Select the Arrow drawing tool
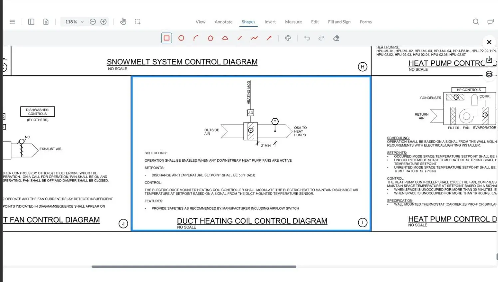This screenshot has width=498, height=282. tap(269, 38)
